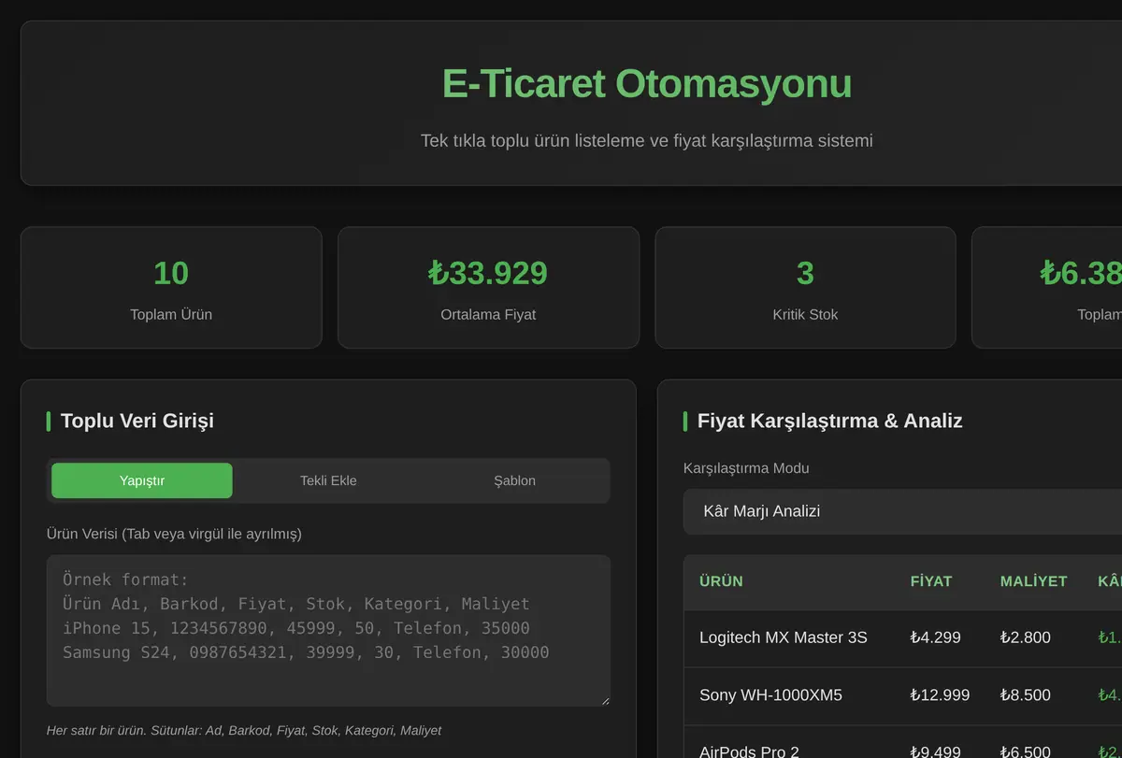1122x758 pixels.
Task: Click the Kritik Stok card
Action: tap(805, 287)
